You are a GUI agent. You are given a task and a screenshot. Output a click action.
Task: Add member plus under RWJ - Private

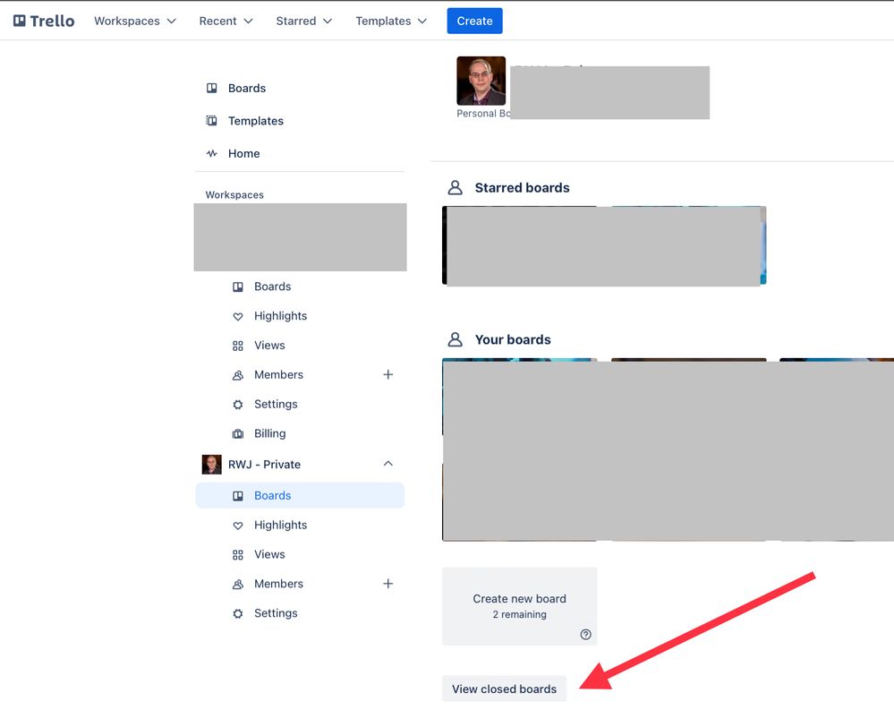387,584
